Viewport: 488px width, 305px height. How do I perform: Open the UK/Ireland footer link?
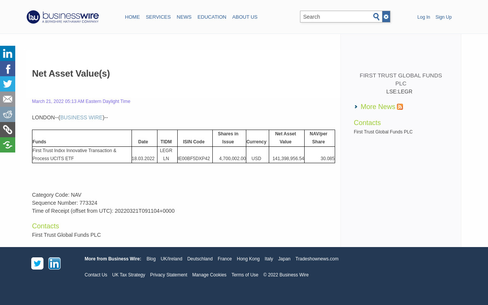[x=172, y=259]
